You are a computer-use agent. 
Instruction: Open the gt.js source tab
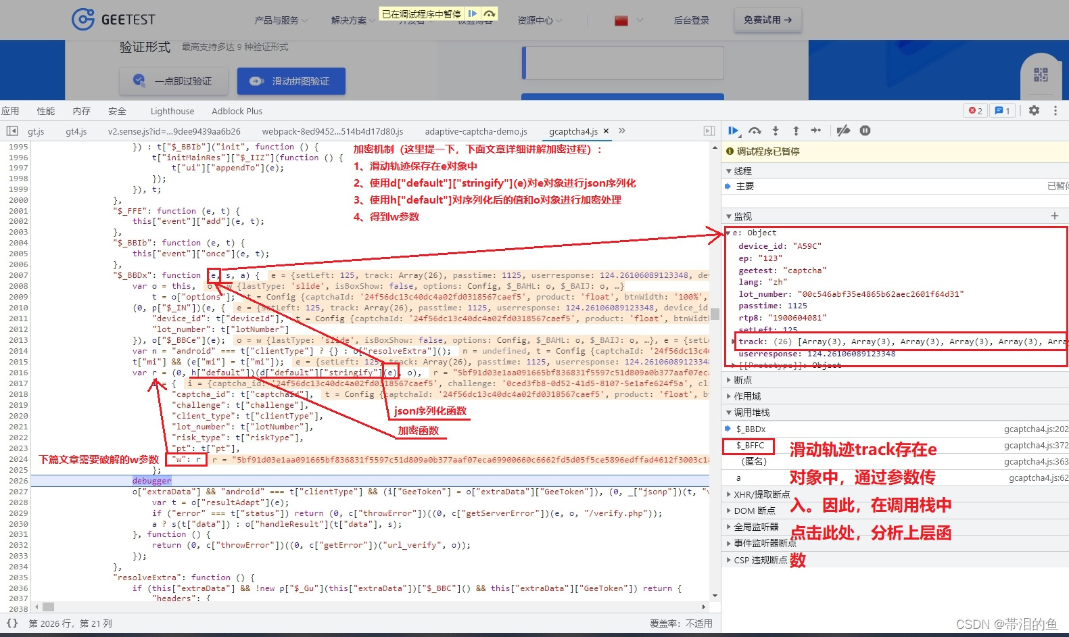click(36, 131)
